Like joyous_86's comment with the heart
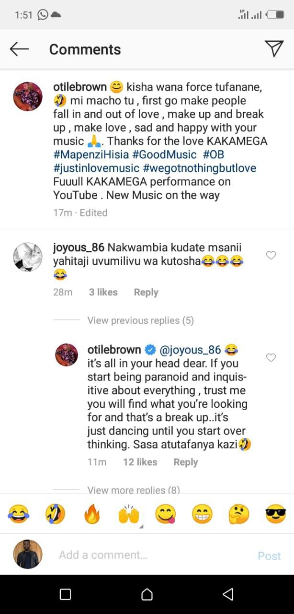 tap(271, 256)
